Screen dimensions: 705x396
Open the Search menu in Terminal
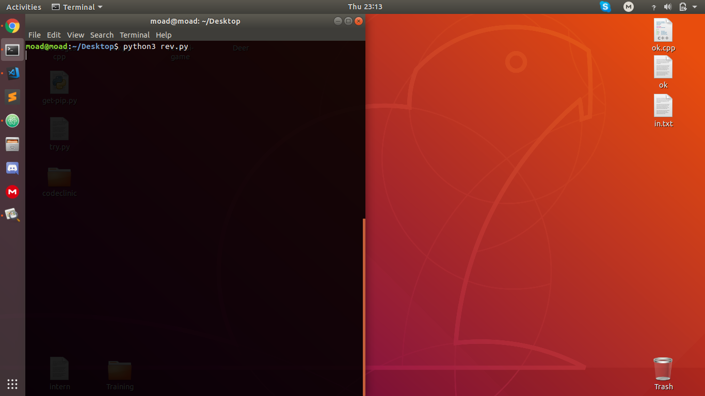(x=102, y=35)
